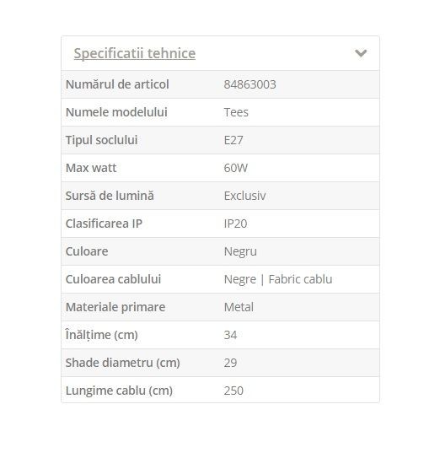Click the Numele modelului label
The width and height of the screenshot is (440, 469).
tap(116, 112)
